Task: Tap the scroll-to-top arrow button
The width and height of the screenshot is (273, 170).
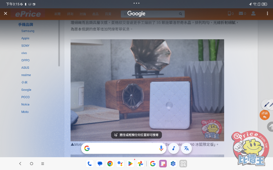Action: 270,127
